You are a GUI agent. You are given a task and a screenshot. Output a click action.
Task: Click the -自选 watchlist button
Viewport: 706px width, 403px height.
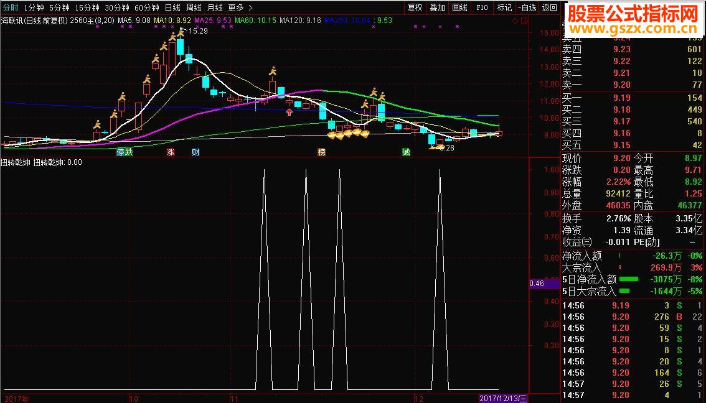[x=527, y=7]
